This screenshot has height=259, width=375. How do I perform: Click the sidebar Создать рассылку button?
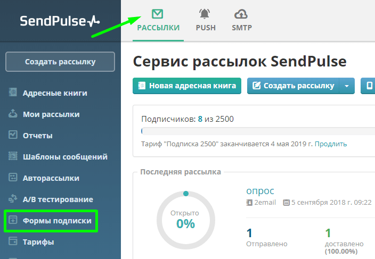(x=60, y=62)
